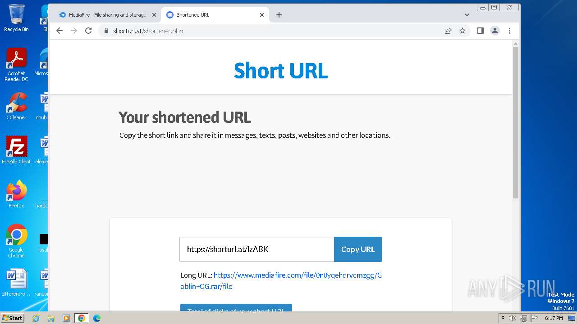The image size is (577, 324).
Task: View site information via the lock icon
Action: coord(106,31)
